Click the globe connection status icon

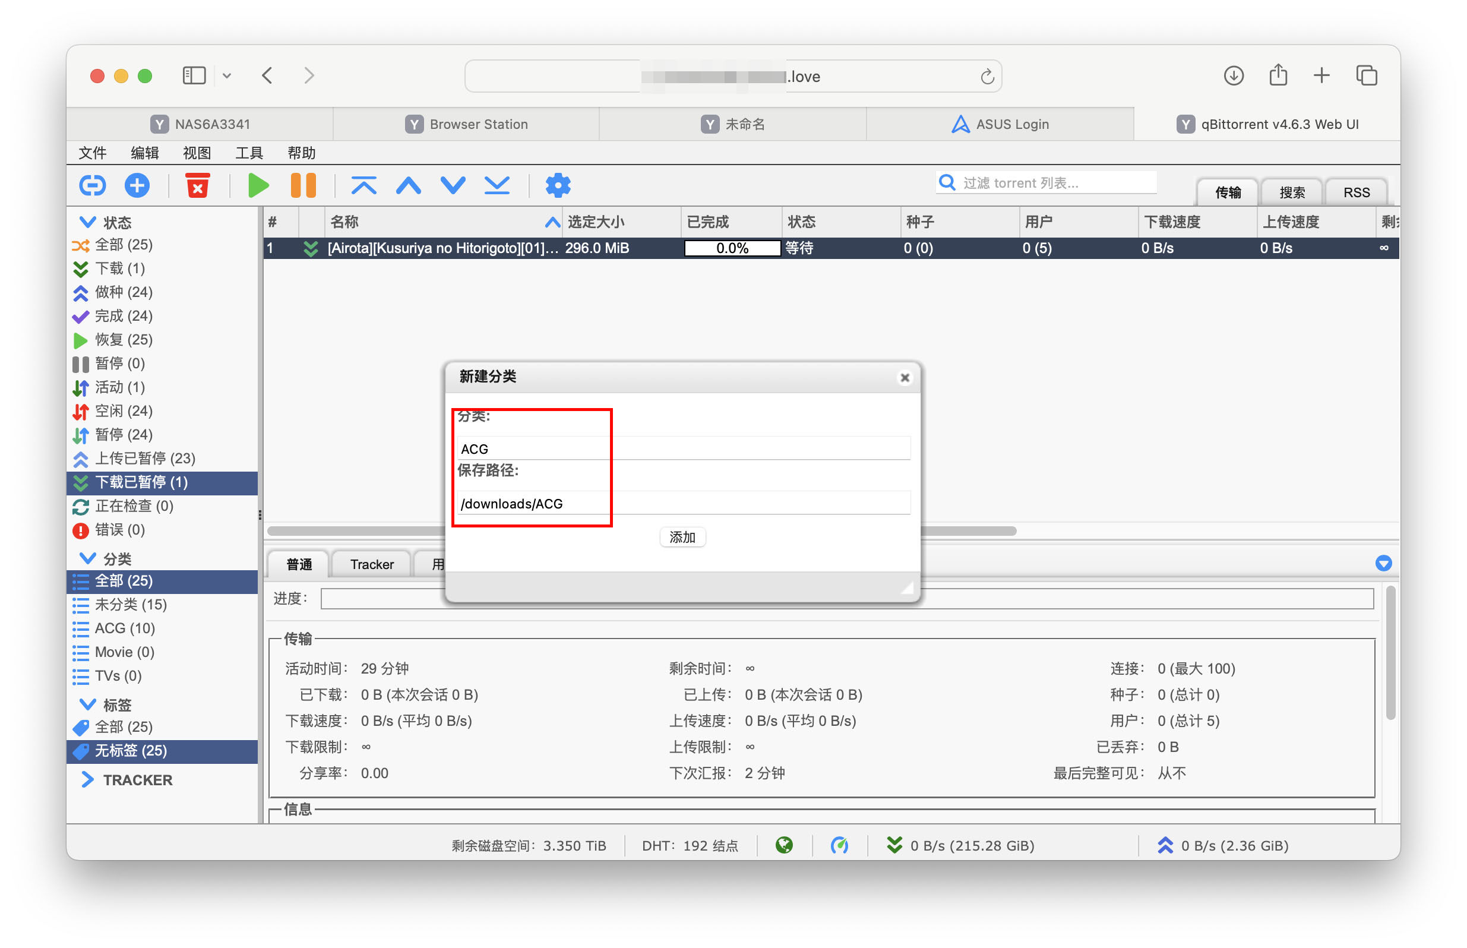pyautogui.click(x=784, y=845)
